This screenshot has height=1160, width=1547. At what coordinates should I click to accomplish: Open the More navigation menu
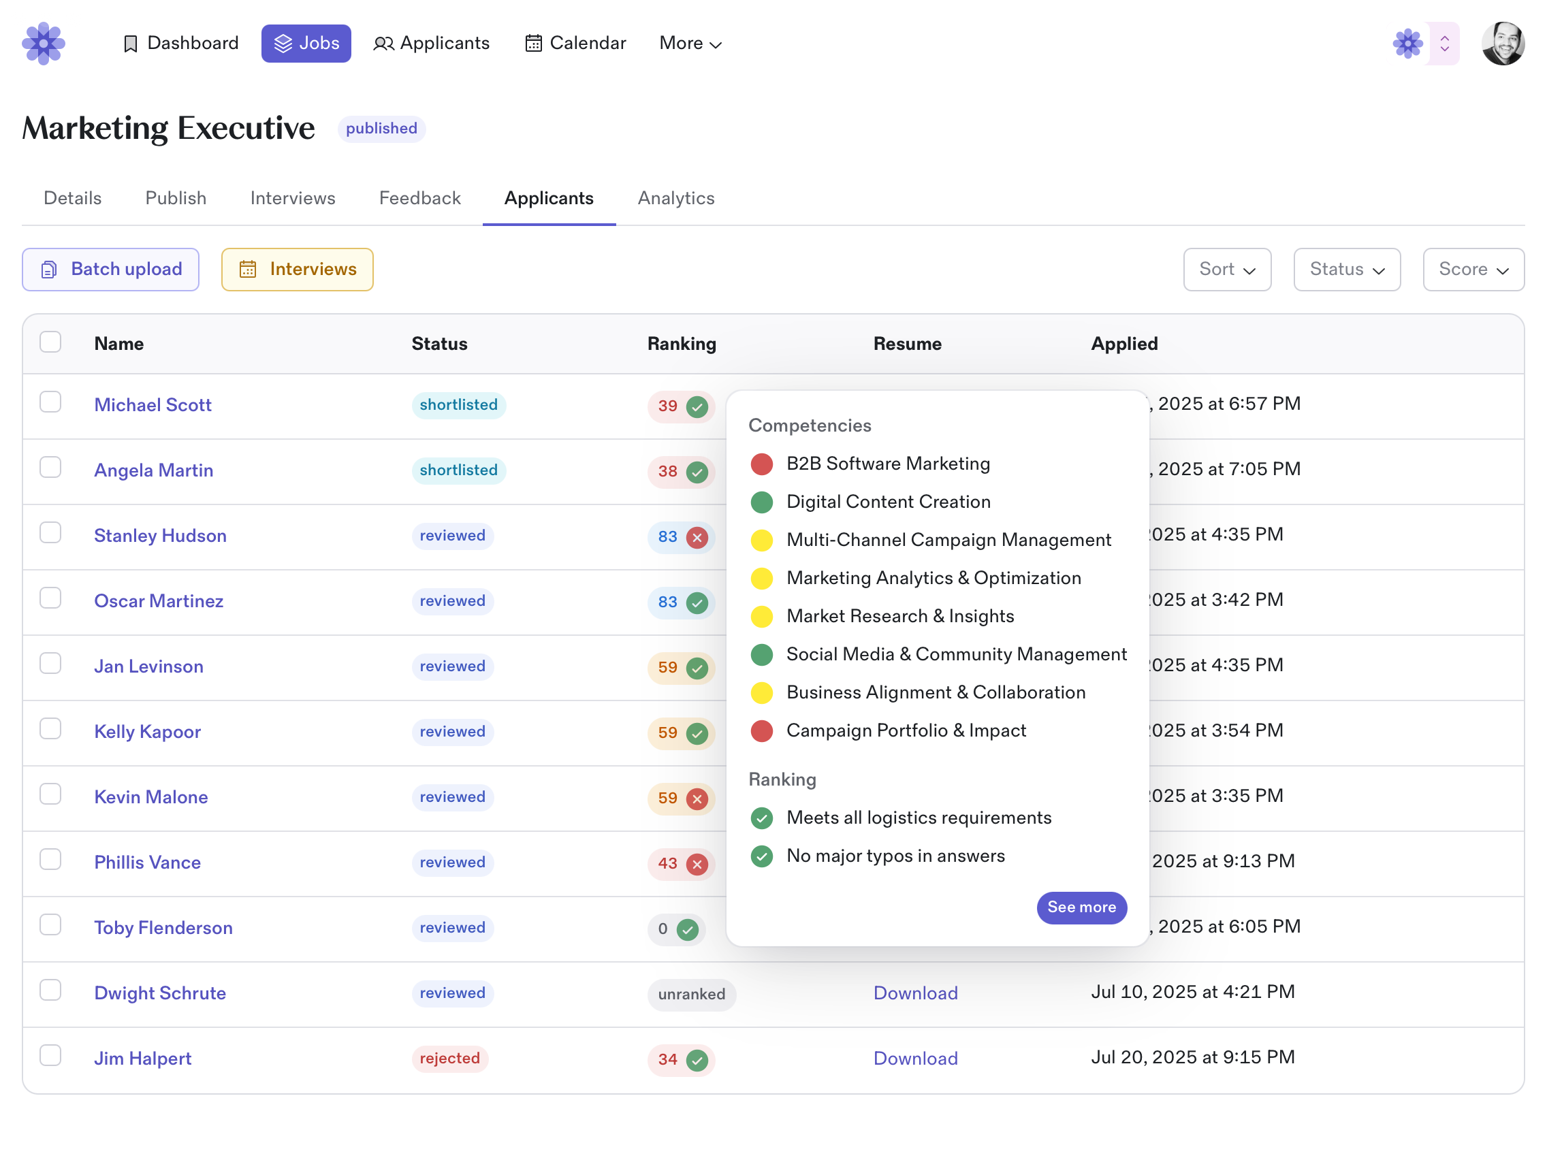[x=690, y=44]
